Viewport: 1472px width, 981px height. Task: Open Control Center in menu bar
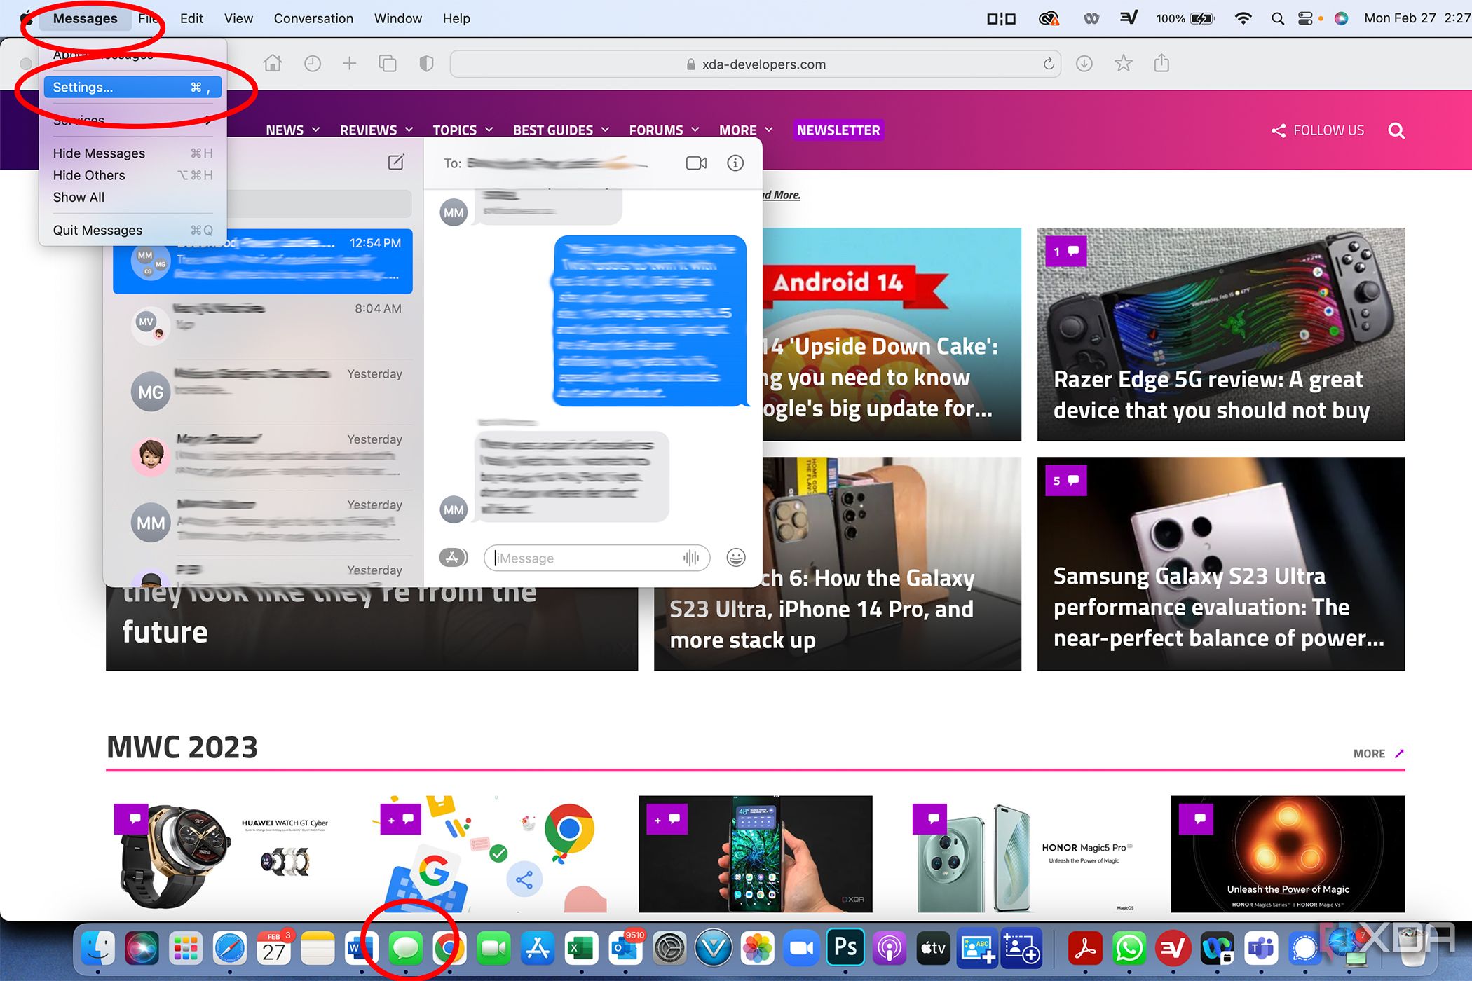click(1305, 18)
